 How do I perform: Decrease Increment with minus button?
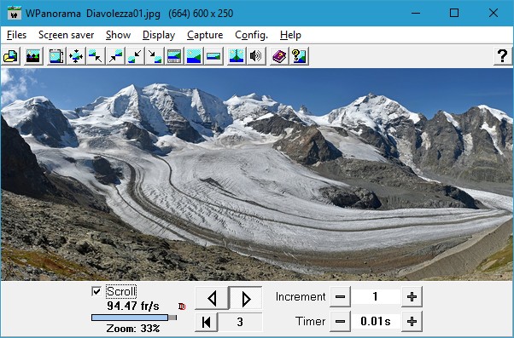[x=341, y=296]
